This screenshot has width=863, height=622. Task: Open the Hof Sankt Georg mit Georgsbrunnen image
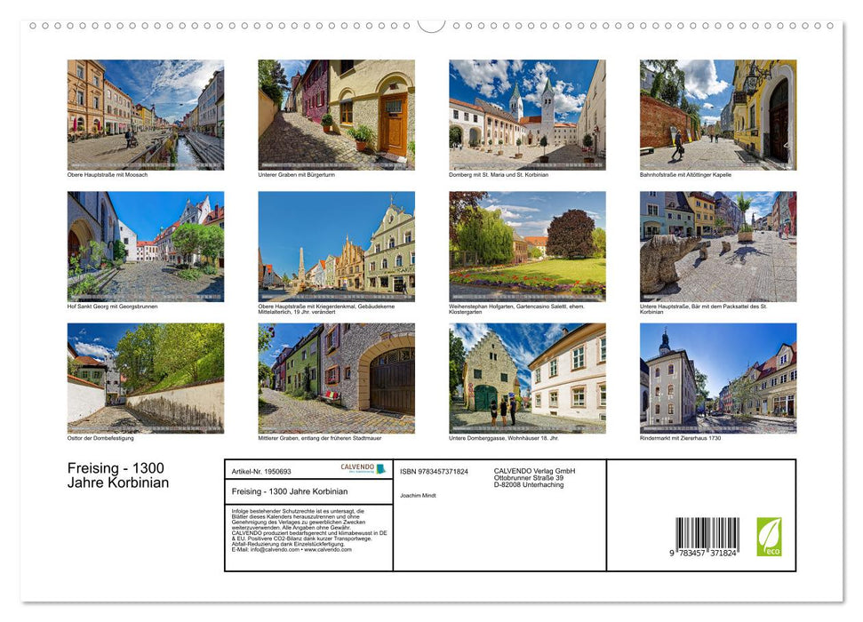tap(145, 246)
